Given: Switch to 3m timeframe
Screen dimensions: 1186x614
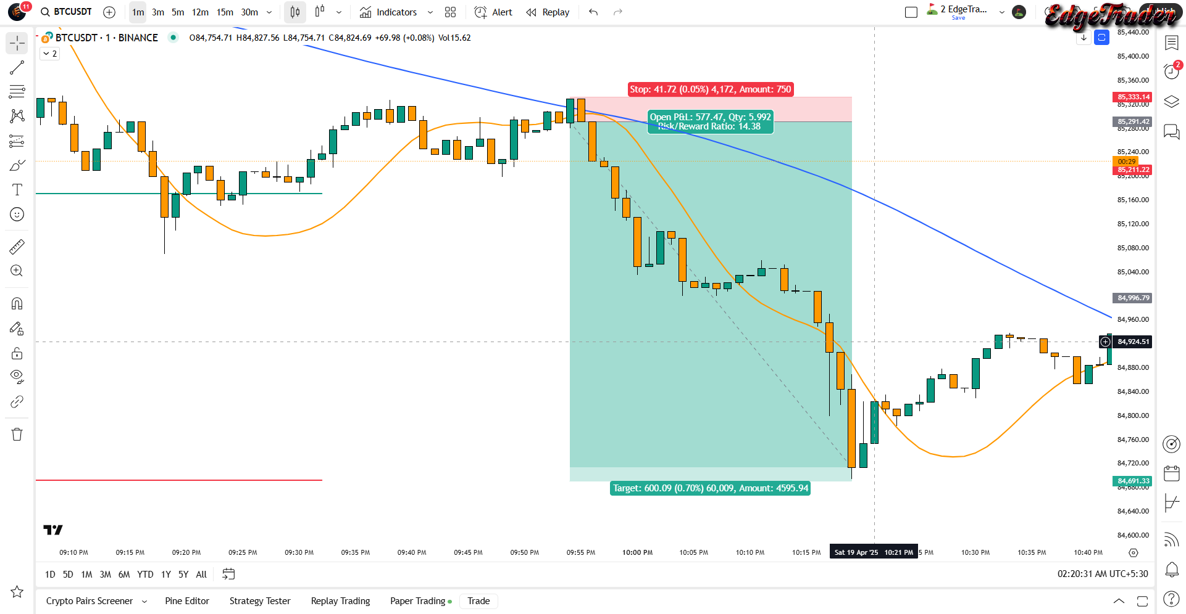Looking at the screenshot, I should pyautogui.click(x=158, y=12).
